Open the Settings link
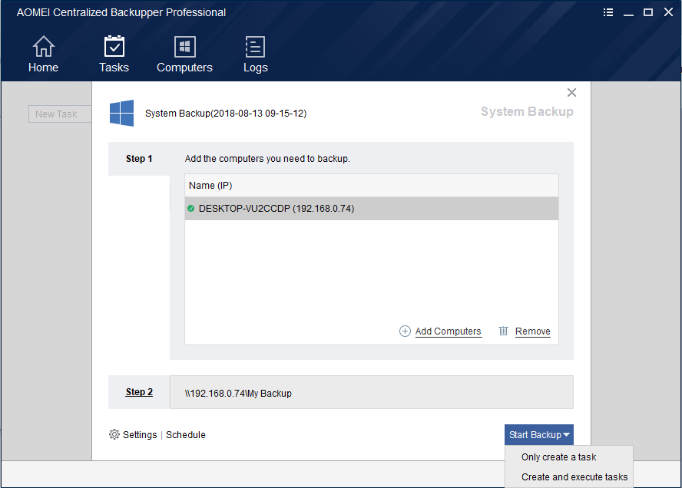Image resolution: width=682 pixels, height=488 pixels. (140, 435)
